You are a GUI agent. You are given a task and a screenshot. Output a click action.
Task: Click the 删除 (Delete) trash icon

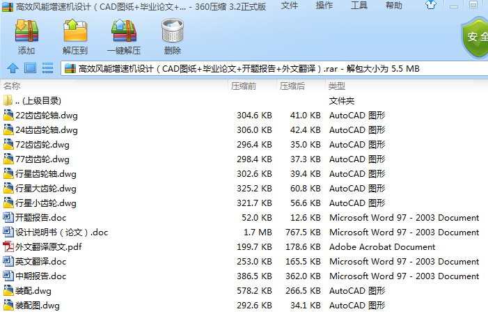point(173,31)
